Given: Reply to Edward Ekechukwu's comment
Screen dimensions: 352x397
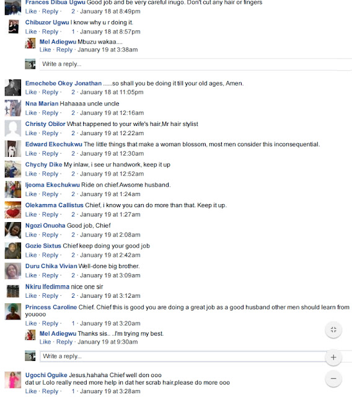Looking at the screenshot, I should pos(50,154).
